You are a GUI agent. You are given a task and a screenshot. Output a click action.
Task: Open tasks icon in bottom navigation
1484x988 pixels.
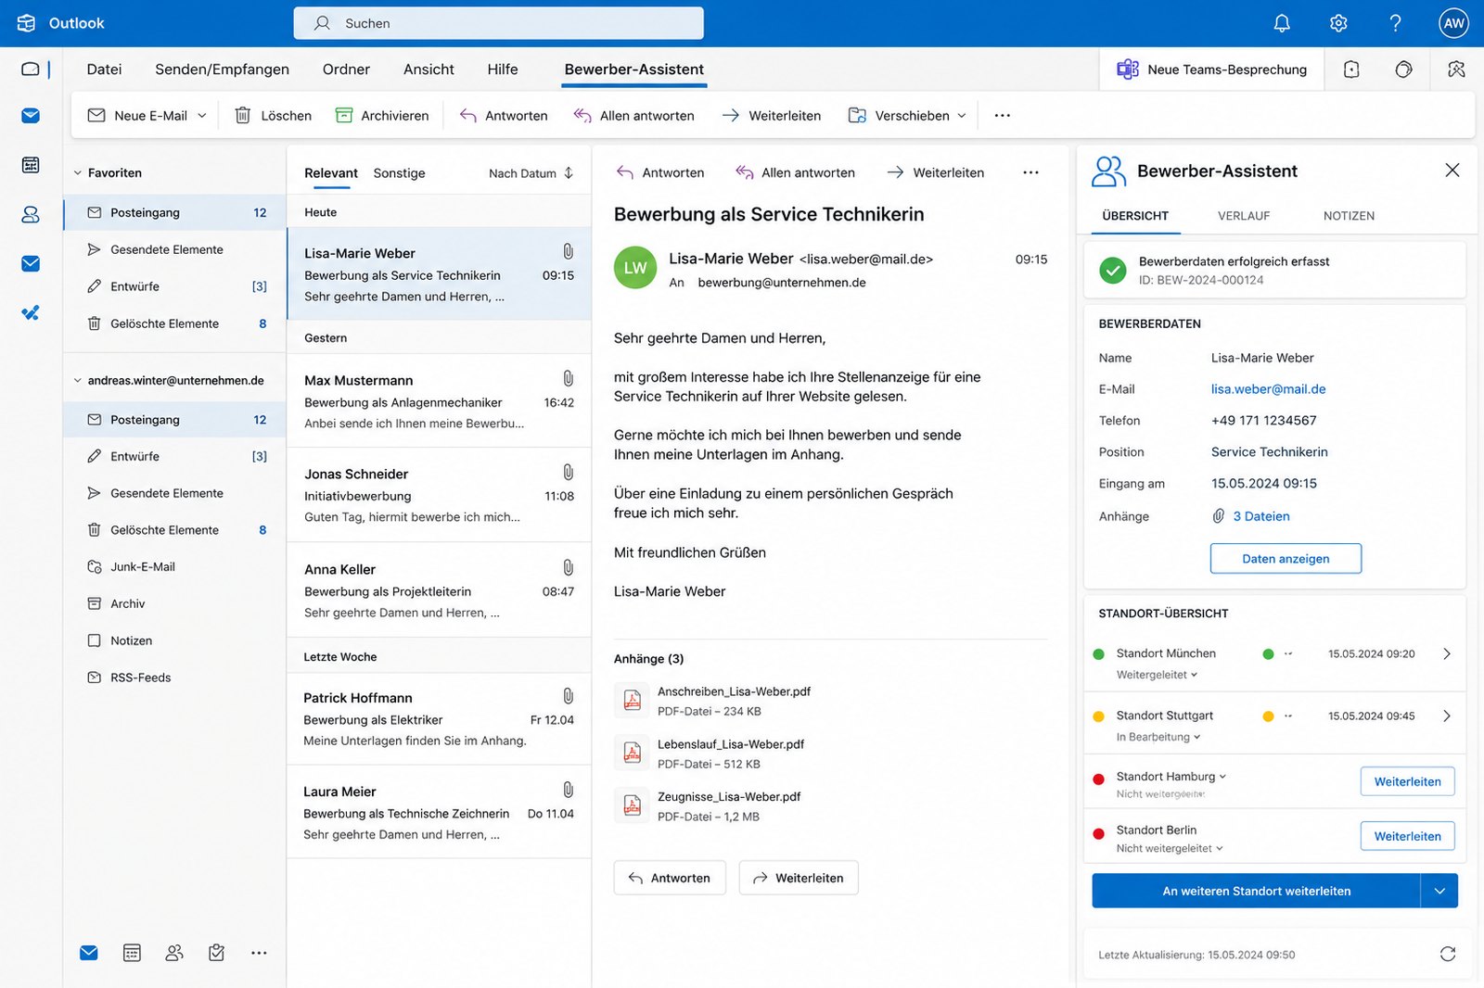point(216,953)
